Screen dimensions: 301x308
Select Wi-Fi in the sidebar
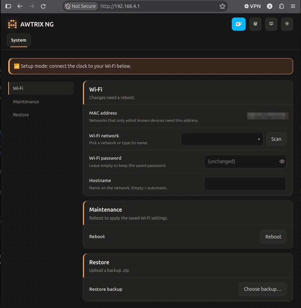coord(41,88)
